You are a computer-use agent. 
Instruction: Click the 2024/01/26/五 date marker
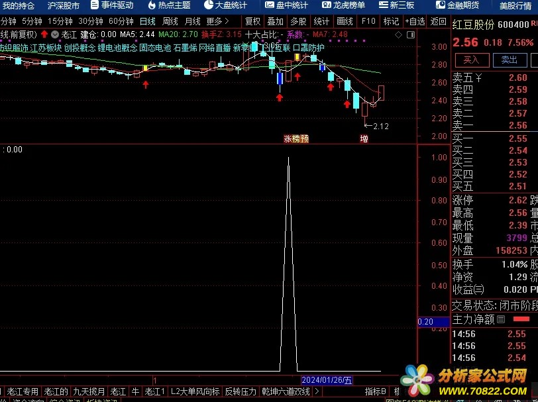(x=327, y=380)
